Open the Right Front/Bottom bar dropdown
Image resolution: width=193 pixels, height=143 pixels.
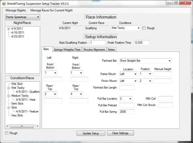click(x=76, y=73)
